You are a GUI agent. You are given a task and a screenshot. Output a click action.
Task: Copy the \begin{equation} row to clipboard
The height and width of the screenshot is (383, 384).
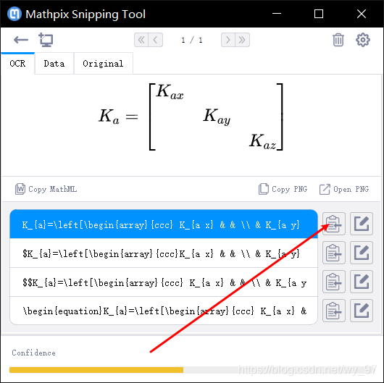334,311
